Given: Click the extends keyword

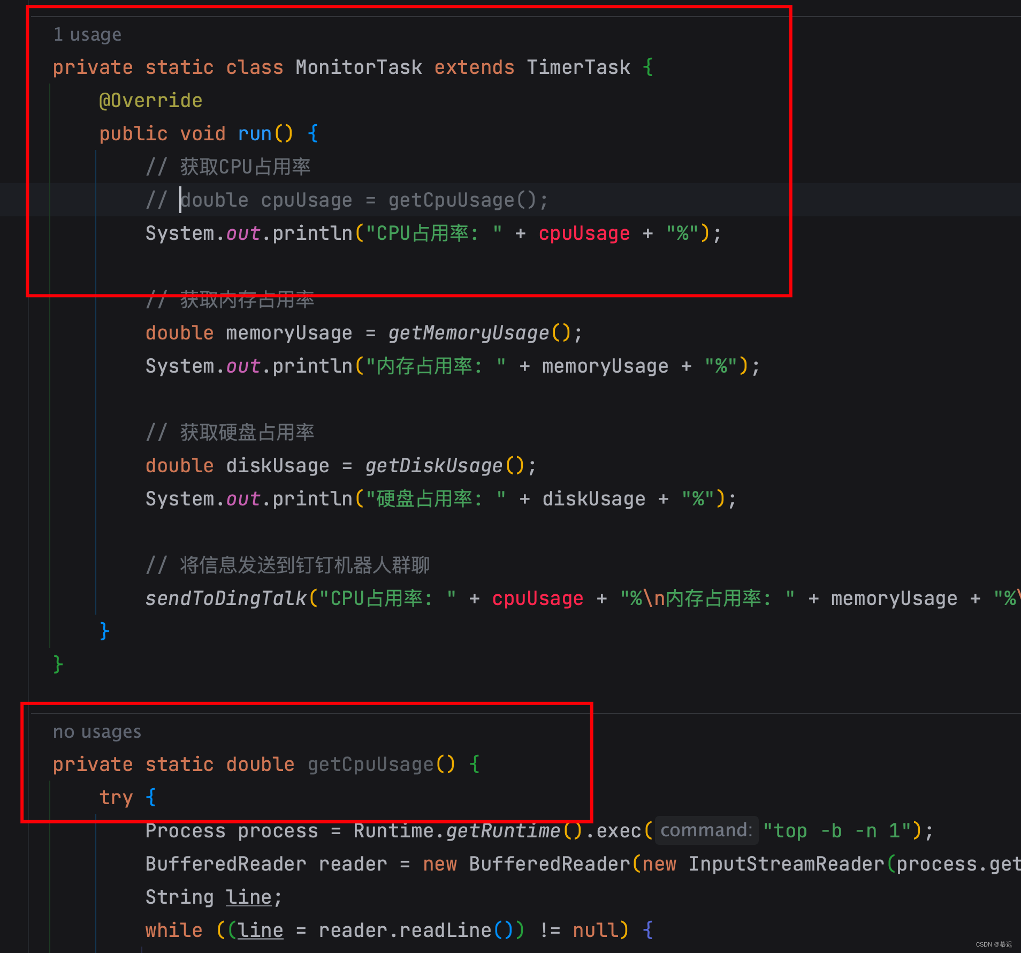Looking at the screenshot, I should [474, 67].
